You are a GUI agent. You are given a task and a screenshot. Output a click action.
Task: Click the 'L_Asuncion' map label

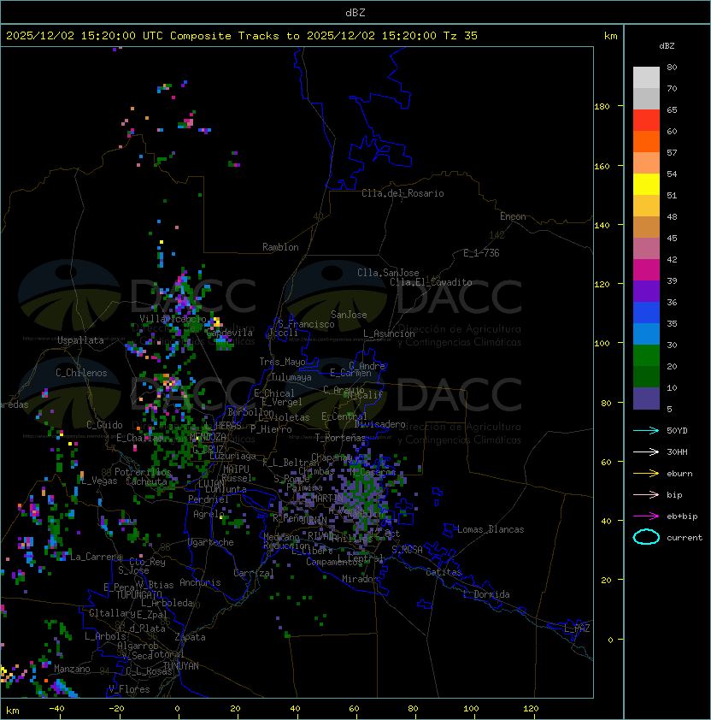pos(389,333)
